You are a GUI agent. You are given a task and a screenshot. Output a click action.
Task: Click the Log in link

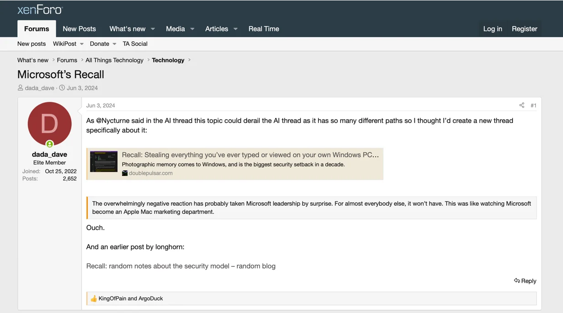(x=493, y=29)
